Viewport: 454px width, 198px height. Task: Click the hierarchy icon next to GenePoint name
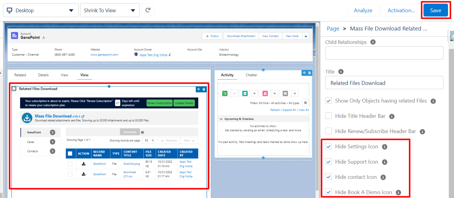tap(44, 37)
